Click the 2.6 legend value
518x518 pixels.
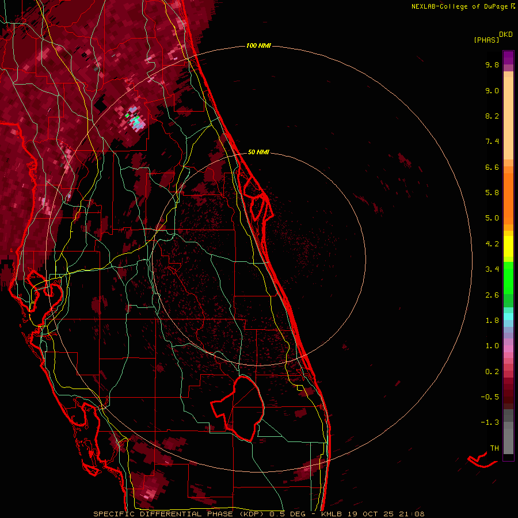[492, 295]
